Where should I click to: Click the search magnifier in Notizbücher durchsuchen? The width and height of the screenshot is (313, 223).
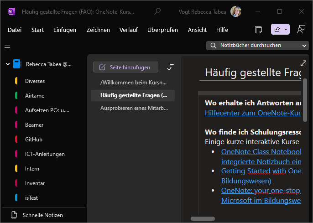coord(213,46)
